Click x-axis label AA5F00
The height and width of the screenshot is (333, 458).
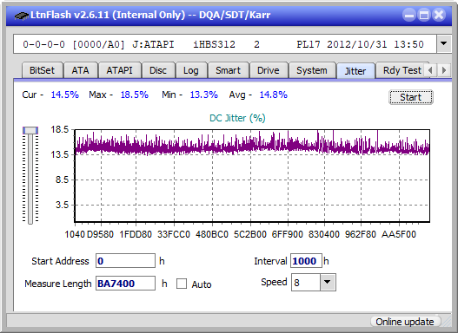(x=399, y=234)
